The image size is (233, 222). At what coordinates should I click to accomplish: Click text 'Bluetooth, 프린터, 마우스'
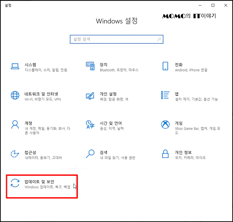[119, 70]
